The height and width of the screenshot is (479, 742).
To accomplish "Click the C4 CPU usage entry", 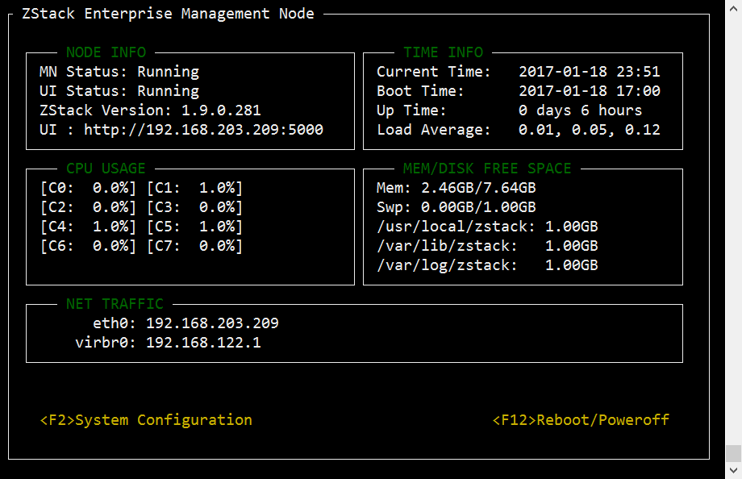I will [89, 227].
